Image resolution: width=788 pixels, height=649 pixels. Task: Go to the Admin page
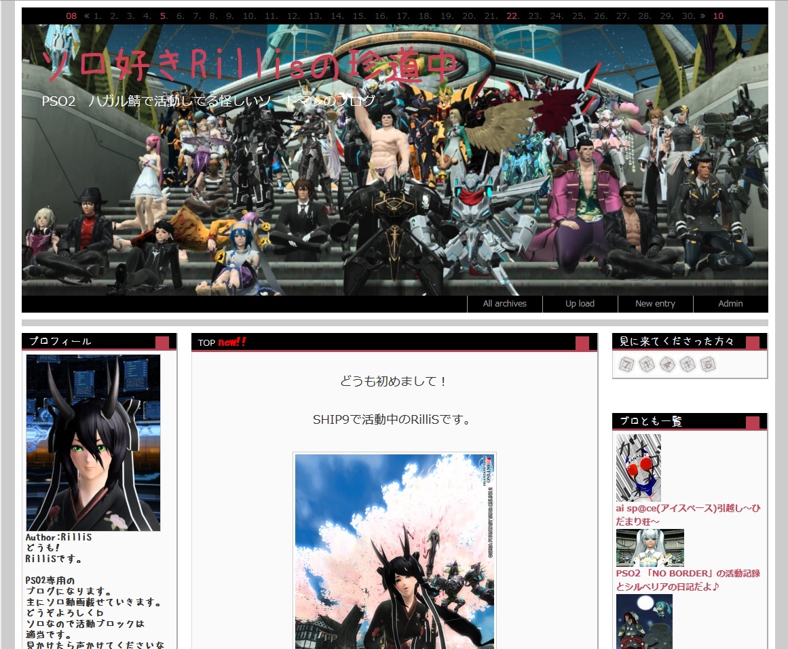click(x=730, y=303)
